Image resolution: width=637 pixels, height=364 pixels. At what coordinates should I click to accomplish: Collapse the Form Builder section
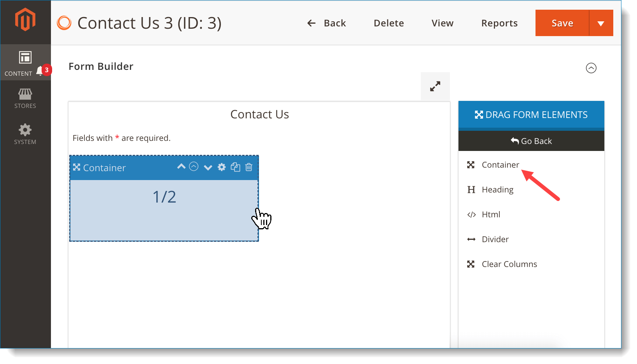tap(591, 68)
